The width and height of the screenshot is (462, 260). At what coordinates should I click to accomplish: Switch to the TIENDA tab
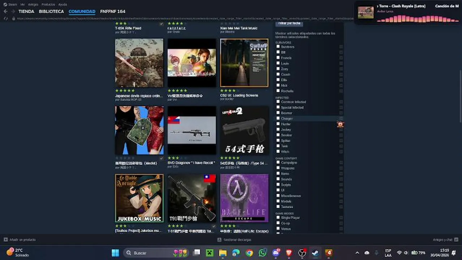(26, 12)
